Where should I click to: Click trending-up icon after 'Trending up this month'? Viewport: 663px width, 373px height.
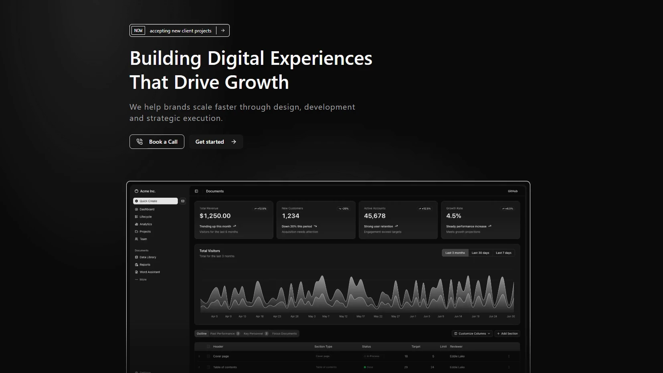234,226
